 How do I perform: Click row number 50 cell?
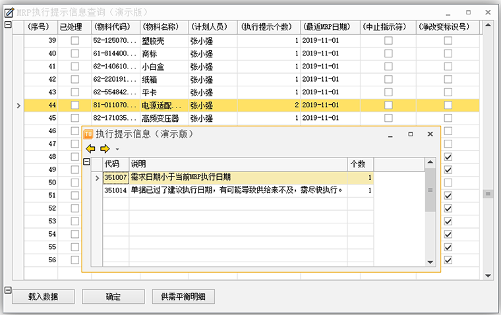coord(41,183)
